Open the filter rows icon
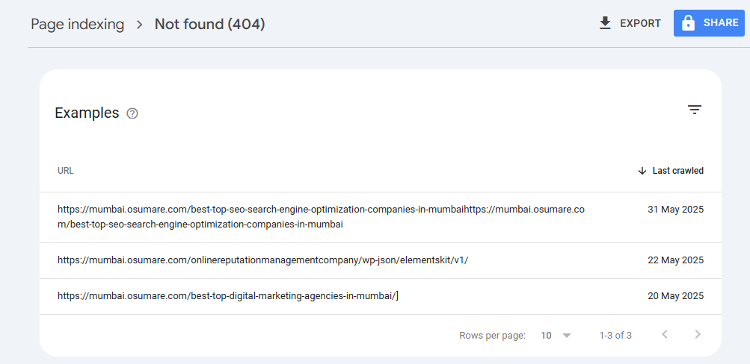The height and width of the screenshot is (364, 750). 695,110
